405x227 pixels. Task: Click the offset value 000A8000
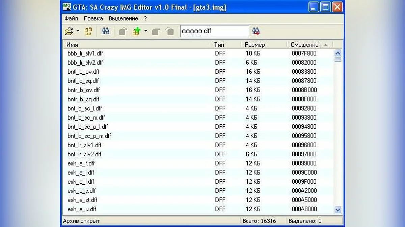(x=304, y=209)
